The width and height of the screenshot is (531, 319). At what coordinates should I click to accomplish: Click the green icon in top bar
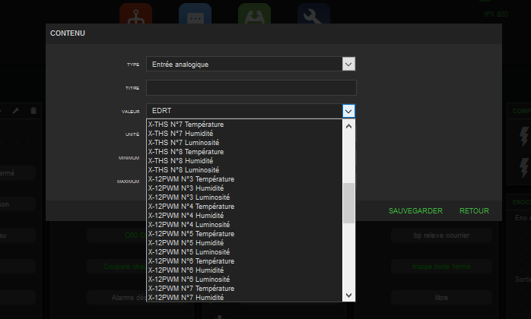[254, 14]
